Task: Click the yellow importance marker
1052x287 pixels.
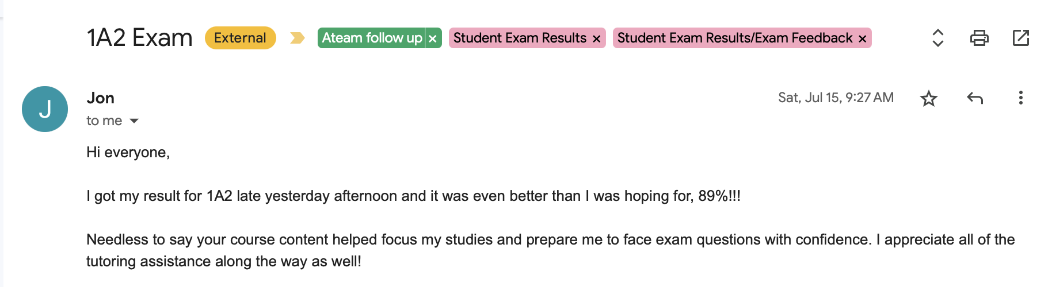Action: (x=297, y=38)
